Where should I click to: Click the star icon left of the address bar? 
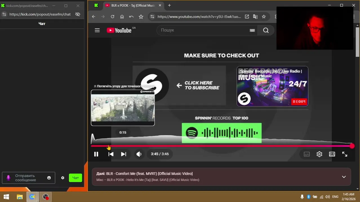(141, 17)
